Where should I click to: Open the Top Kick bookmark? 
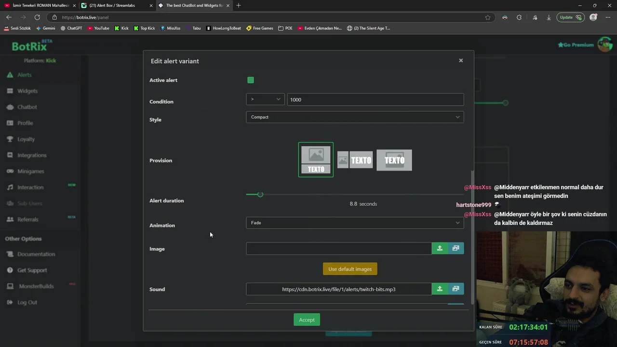click(x=144, y=28)
